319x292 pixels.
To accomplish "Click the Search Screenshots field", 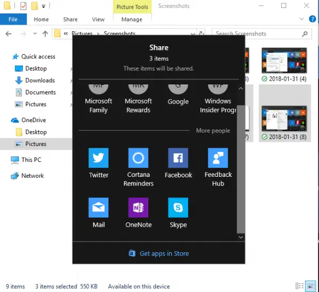I will [262, 34].
